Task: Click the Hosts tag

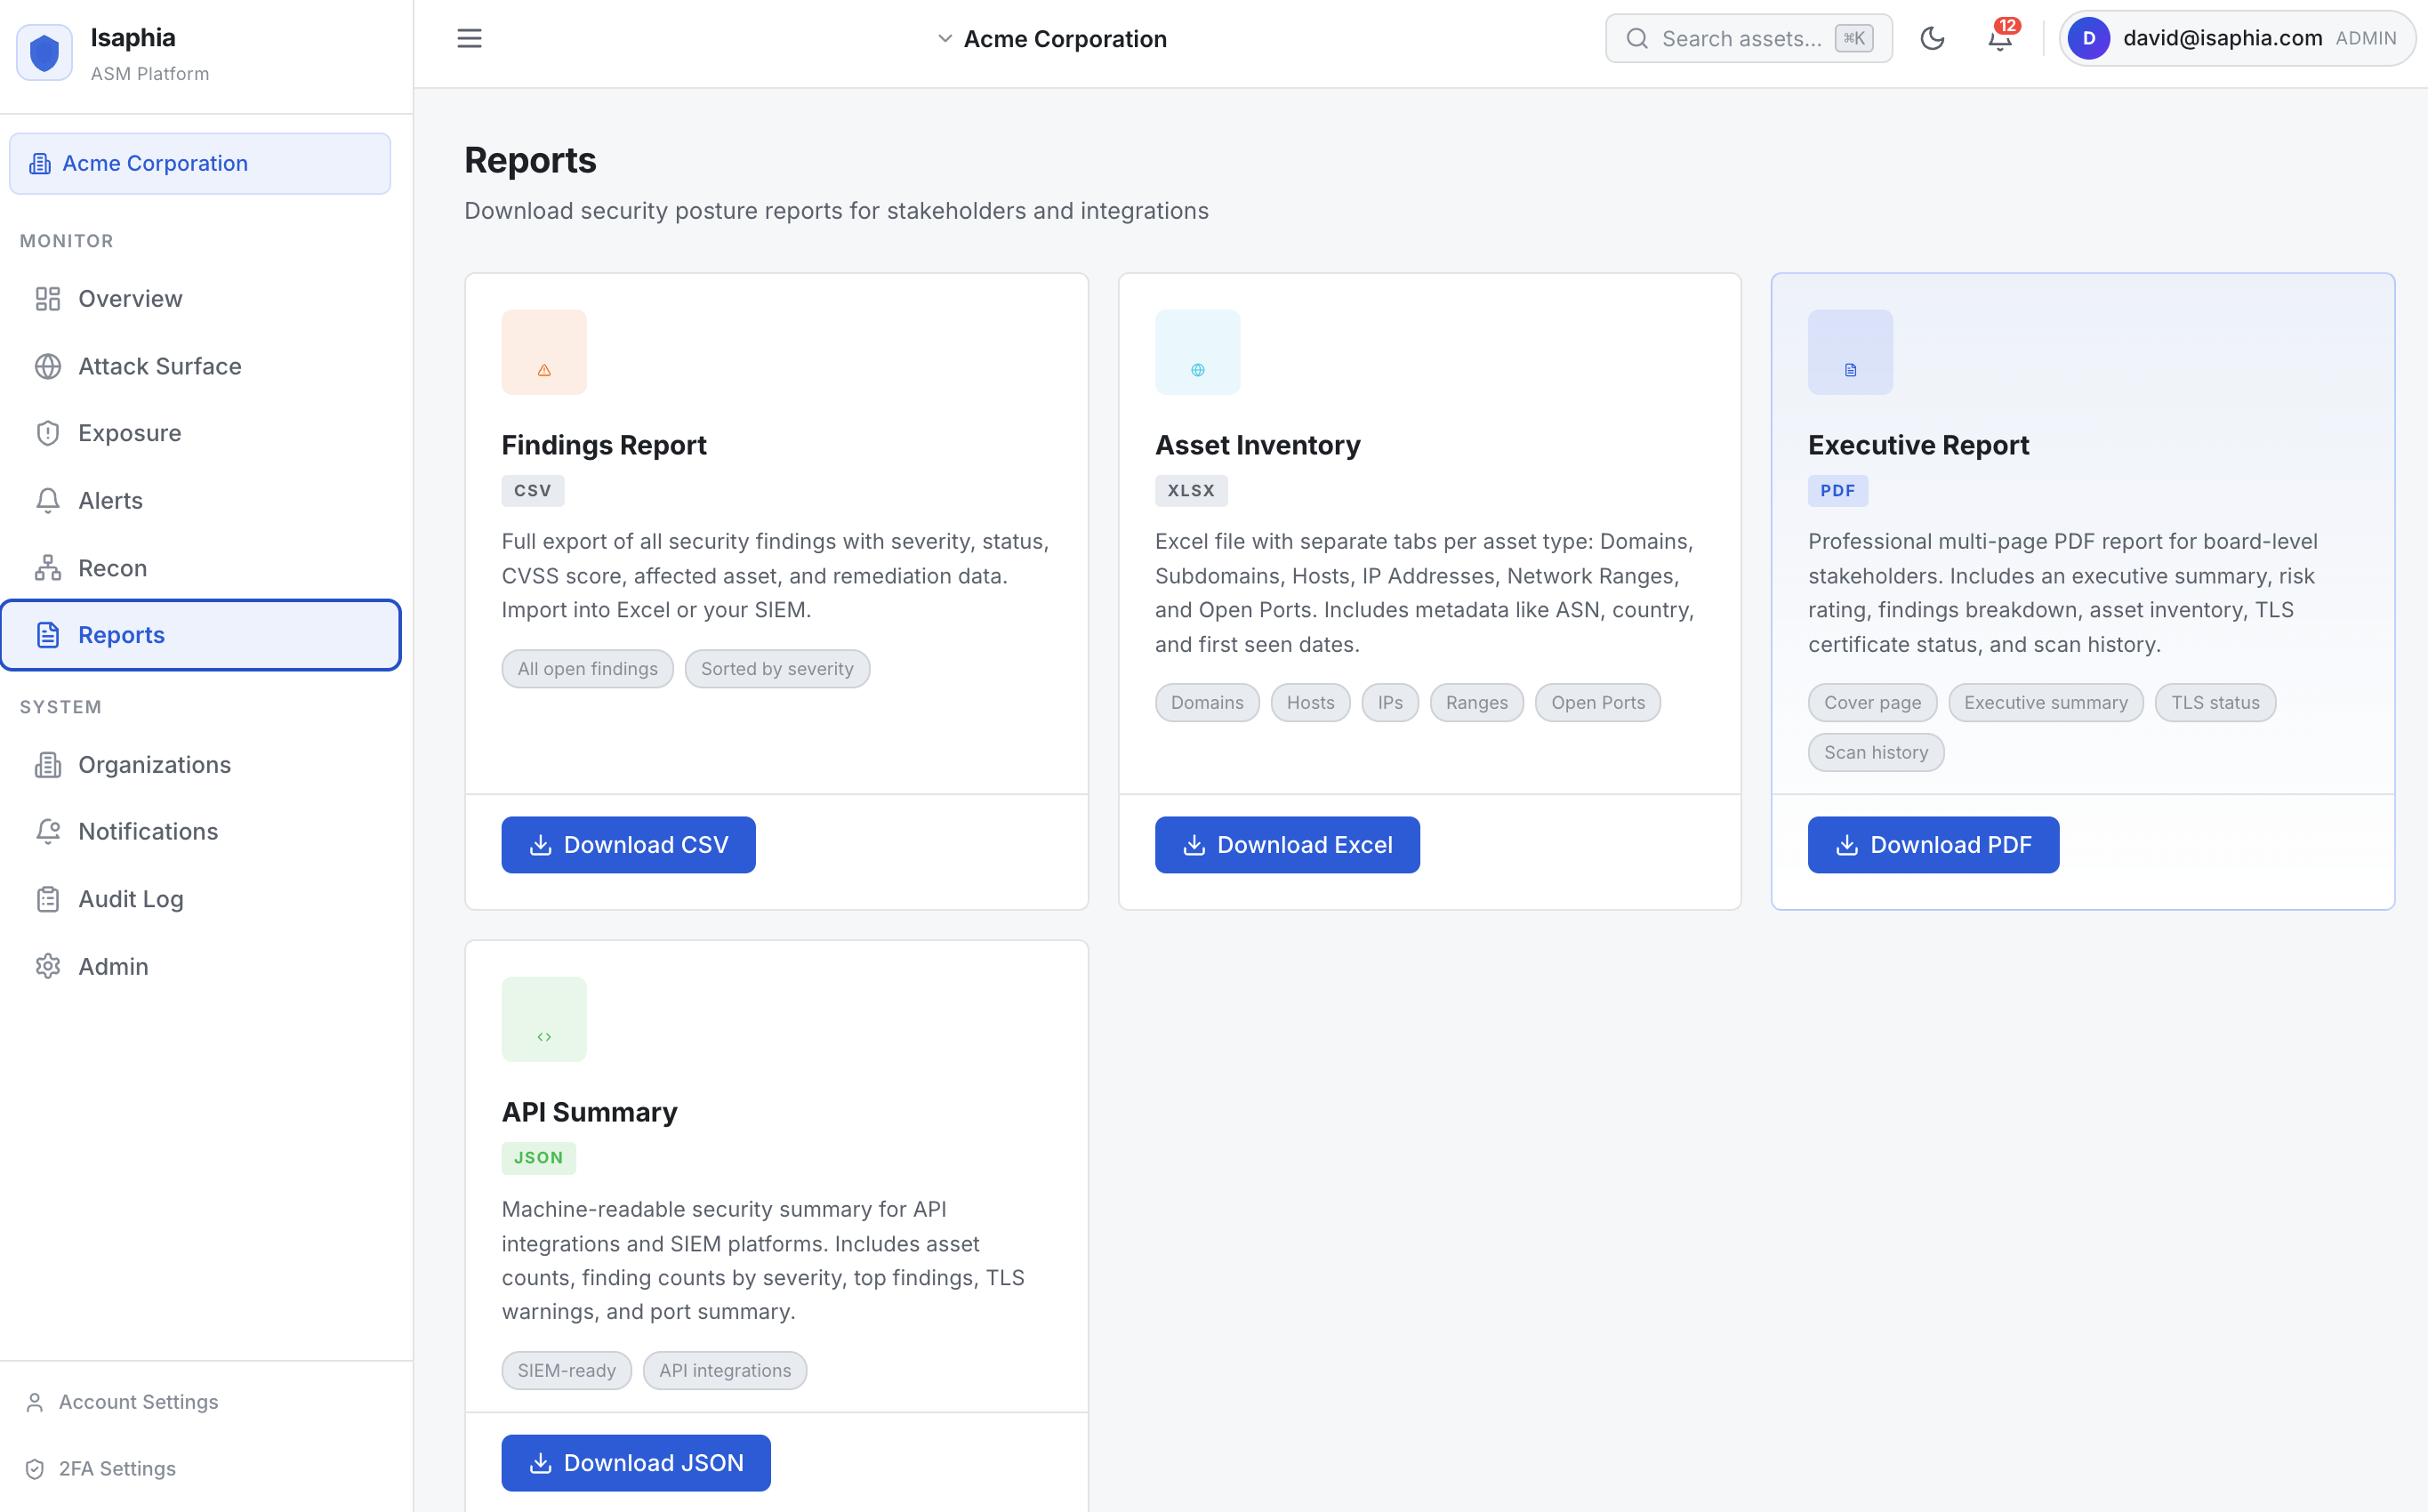Action: pyautogui.click(x=1310, y=703)
